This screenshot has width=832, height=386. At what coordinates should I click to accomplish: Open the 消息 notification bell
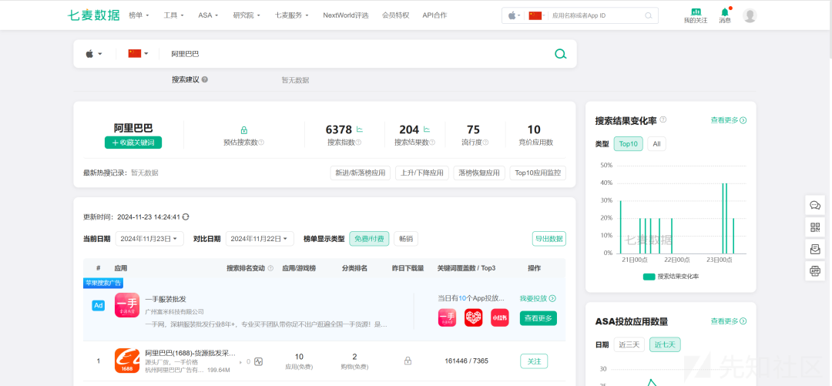click(725, 15)
